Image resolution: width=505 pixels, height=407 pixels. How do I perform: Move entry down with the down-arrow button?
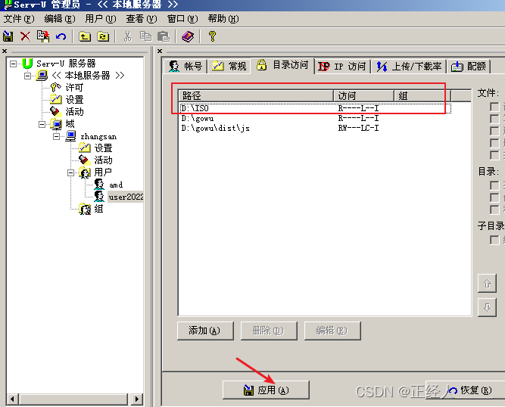[x=487, y=307]
